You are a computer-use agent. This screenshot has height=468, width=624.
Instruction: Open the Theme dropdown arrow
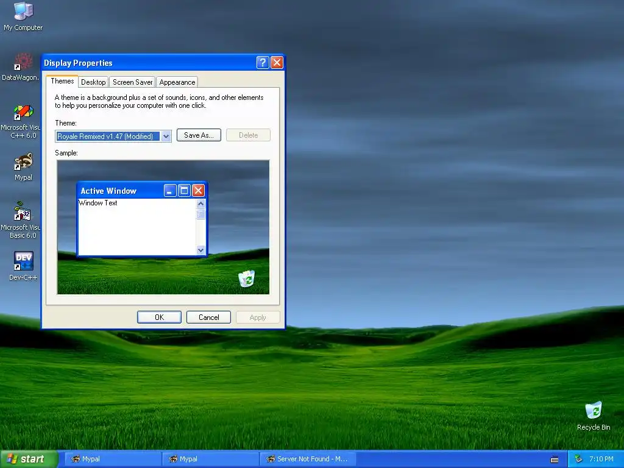tap(166, 136)
